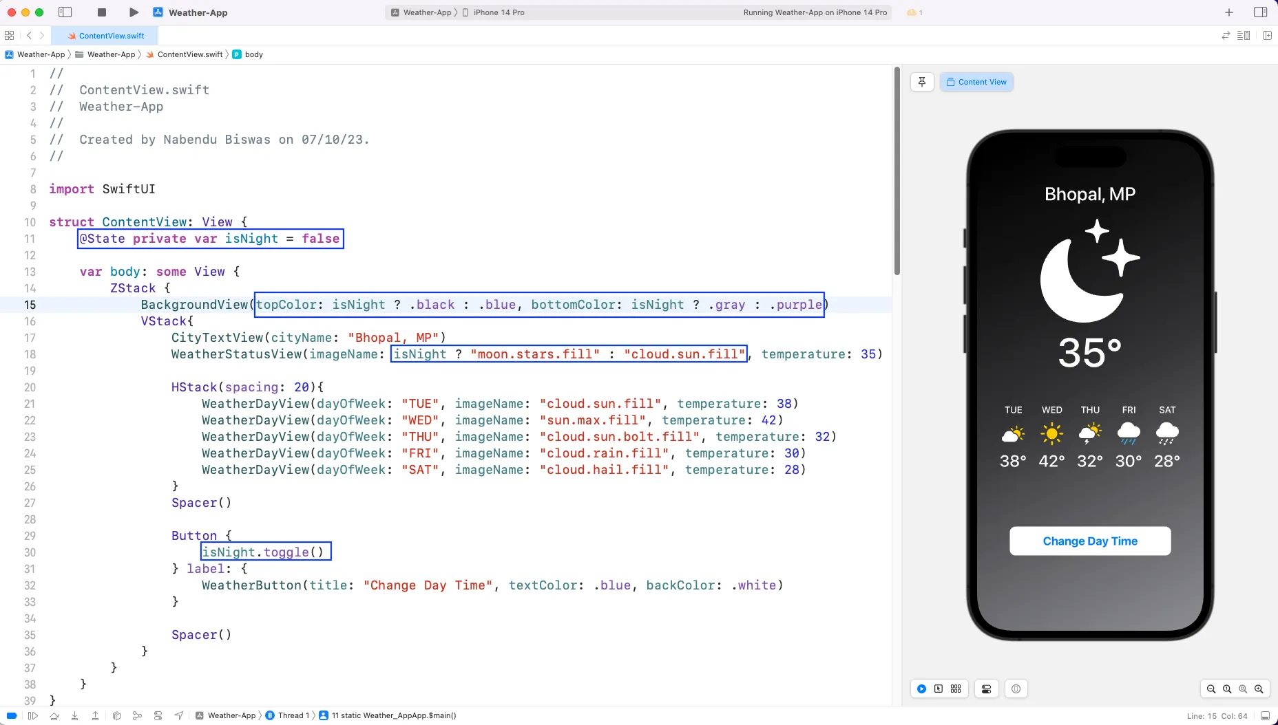Viewport: 1278px width, 725px height.
Task: Simulate location arrow in debug bar
Action: click(179, 715)
